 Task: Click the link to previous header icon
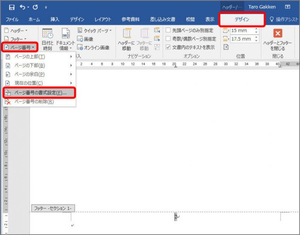pos(157,47)
